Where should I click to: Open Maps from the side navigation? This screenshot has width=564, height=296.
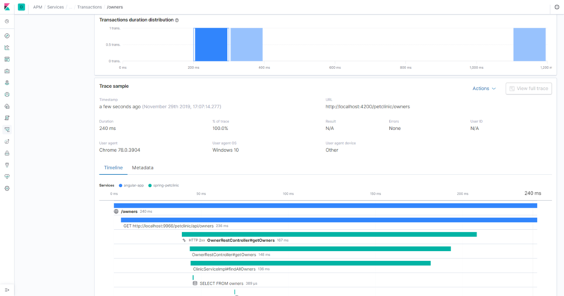(x=7, y=83)
